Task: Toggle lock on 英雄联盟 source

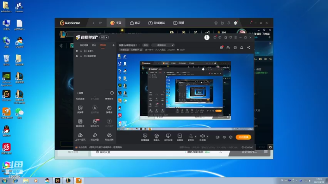Action: tap(81, 56)
